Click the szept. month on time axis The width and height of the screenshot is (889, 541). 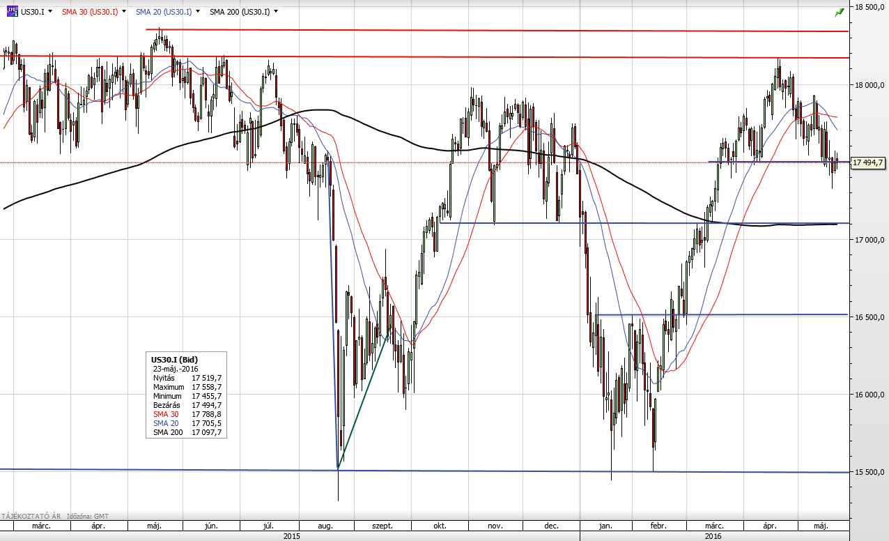[x=382, y=526]
